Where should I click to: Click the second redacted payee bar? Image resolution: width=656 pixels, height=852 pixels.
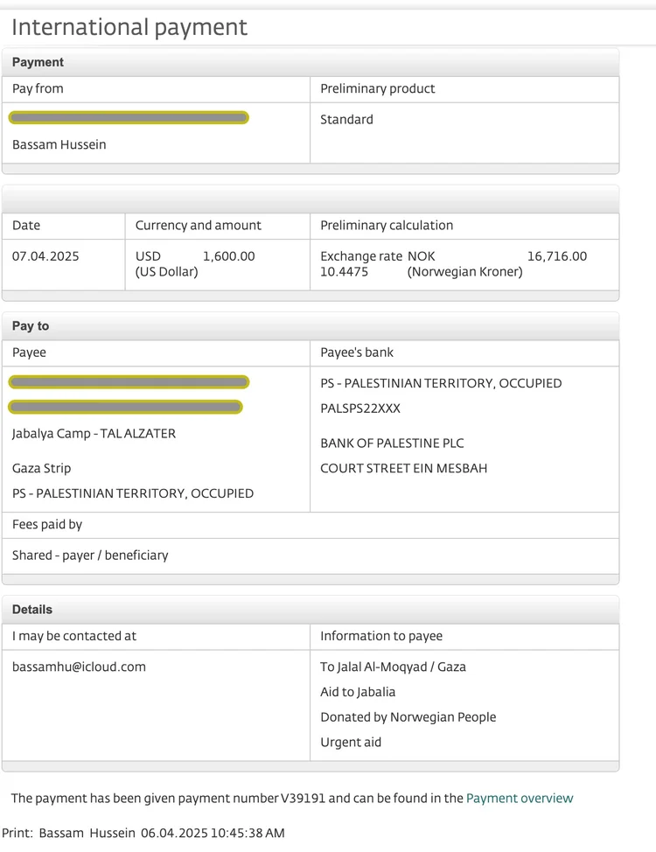point(125,407)
